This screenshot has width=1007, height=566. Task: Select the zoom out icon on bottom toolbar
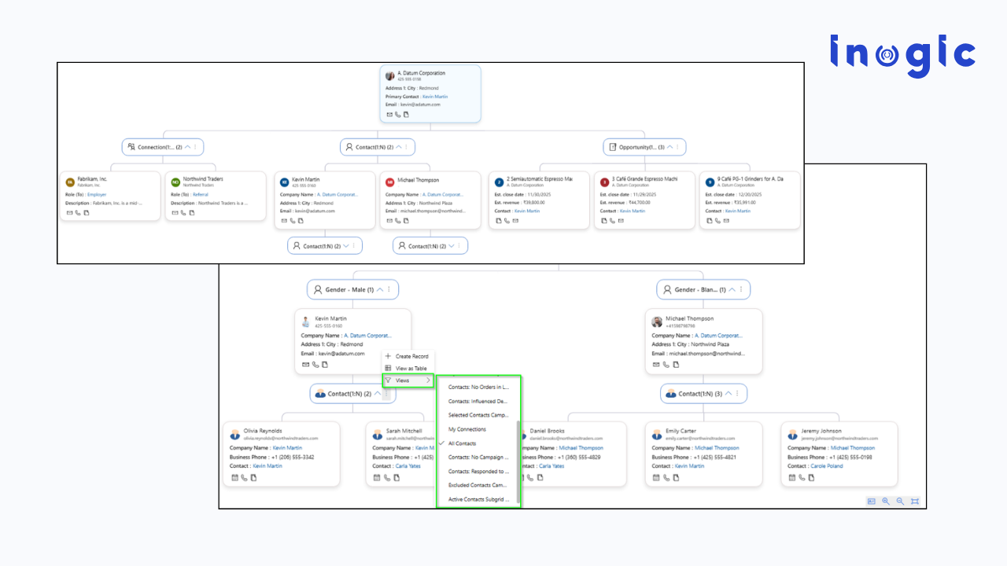(900, 501)
